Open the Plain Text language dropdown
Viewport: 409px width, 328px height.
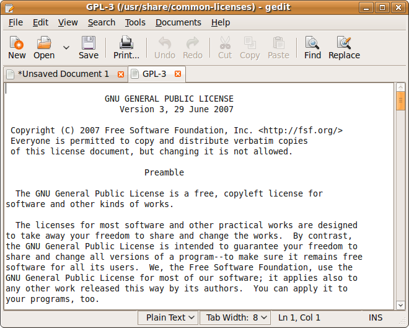[x=169, y=317]
